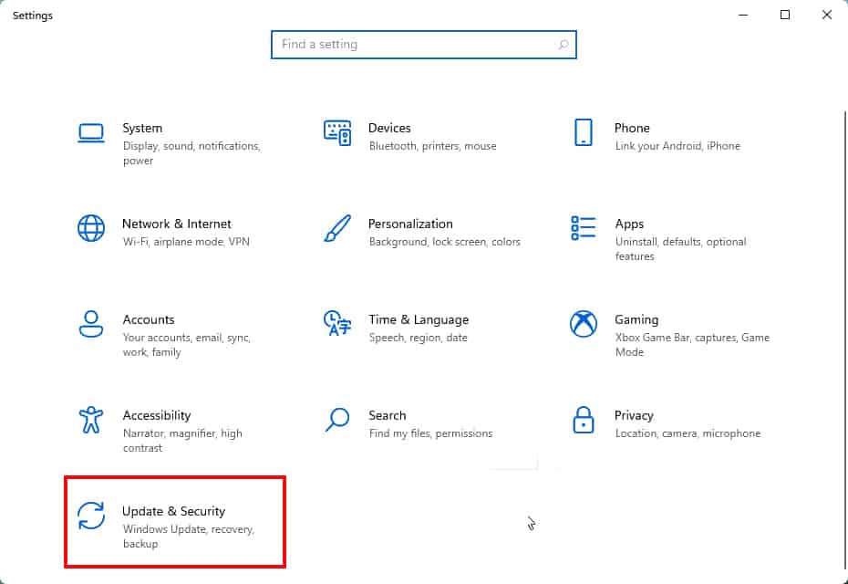Click the Update & Security arrows icon
The width and height of the screenshot is (848, 584).
tap(91, 516)
